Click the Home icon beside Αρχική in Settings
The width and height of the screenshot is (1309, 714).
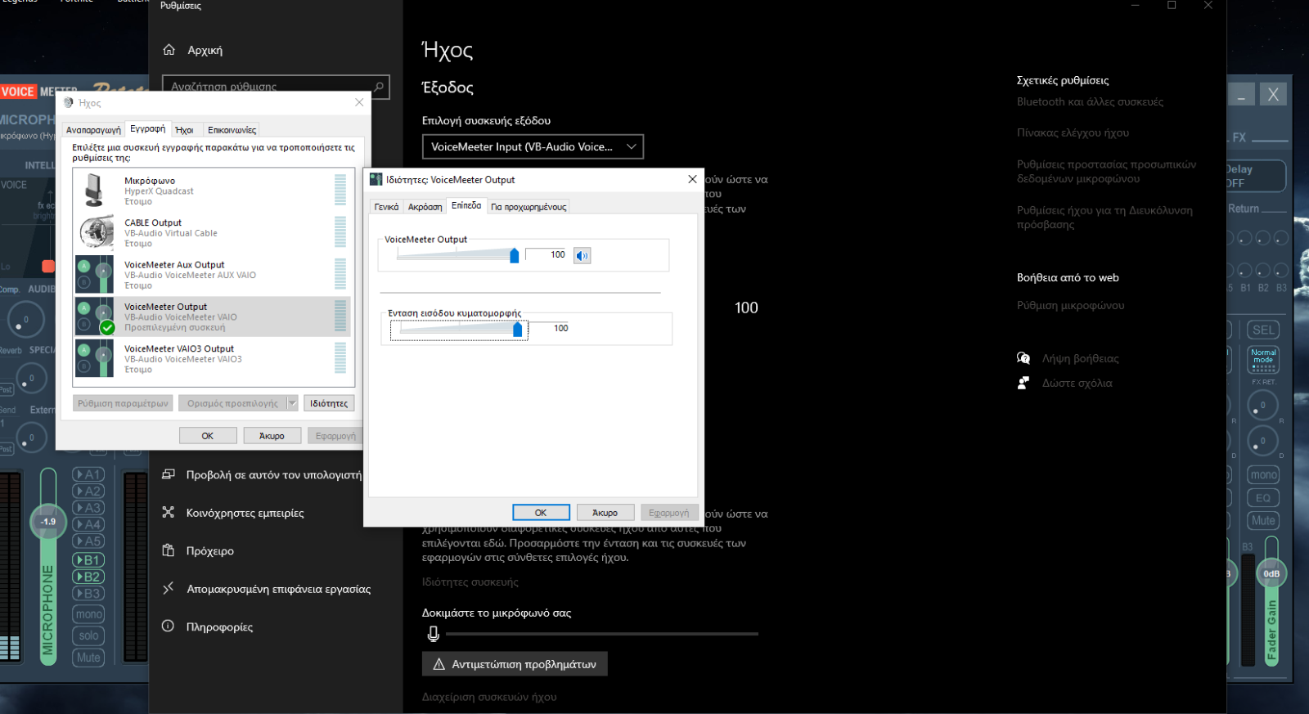(169, 50)
